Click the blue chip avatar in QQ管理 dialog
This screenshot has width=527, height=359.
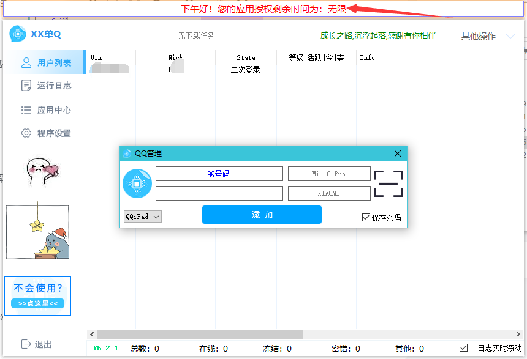pos(137,183)
